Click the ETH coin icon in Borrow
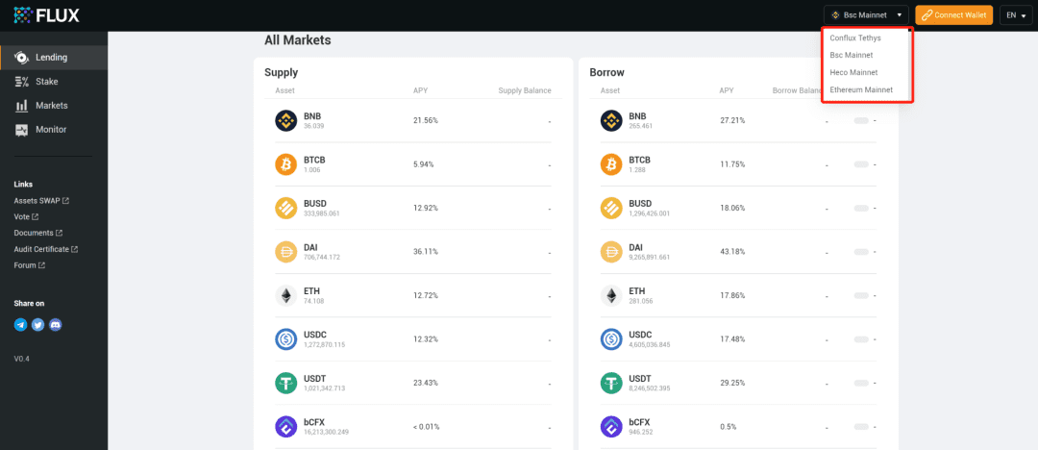Viewport: 1038px width, 450px height. [611, 295]
